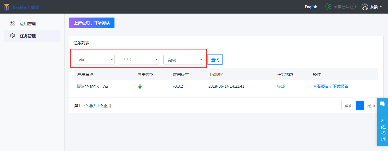Viewport: 388px width, 151px height.
Task: Click the email verified checkmark icon
Action: point(330,7)
